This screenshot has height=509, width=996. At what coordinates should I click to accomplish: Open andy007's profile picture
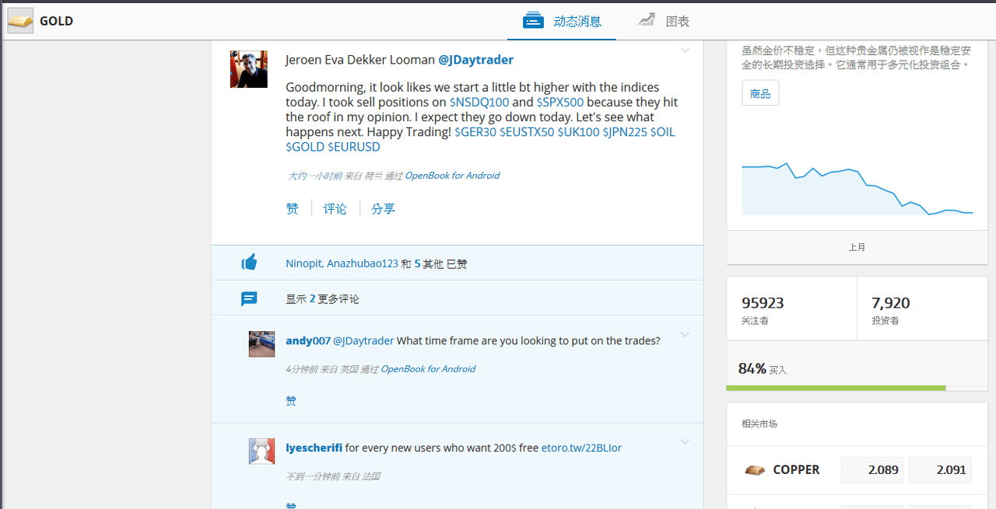[261, 343]
